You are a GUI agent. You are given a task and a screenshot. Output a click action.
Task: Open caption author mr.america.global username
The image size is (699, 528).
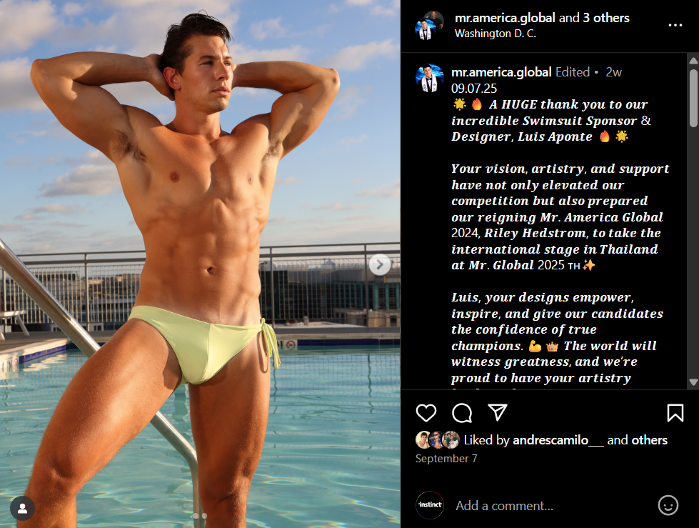[501, 71]
